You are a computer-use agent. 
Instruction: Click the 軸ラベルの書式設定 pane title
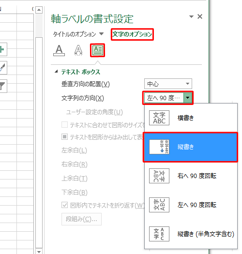pyautogui.click(x=92, y=19)
